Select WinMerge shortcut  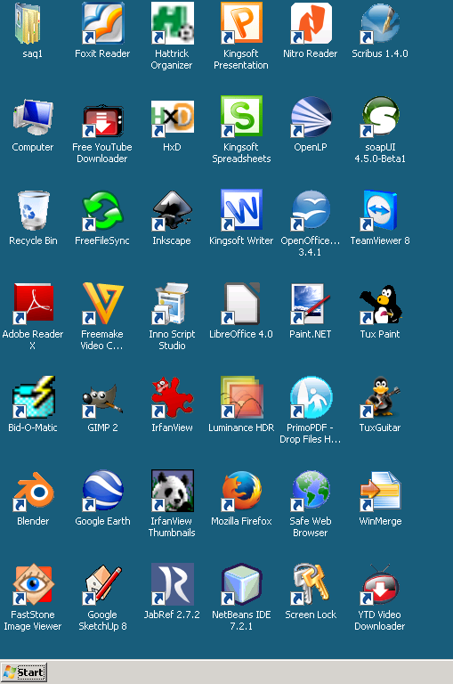(380, 491)
